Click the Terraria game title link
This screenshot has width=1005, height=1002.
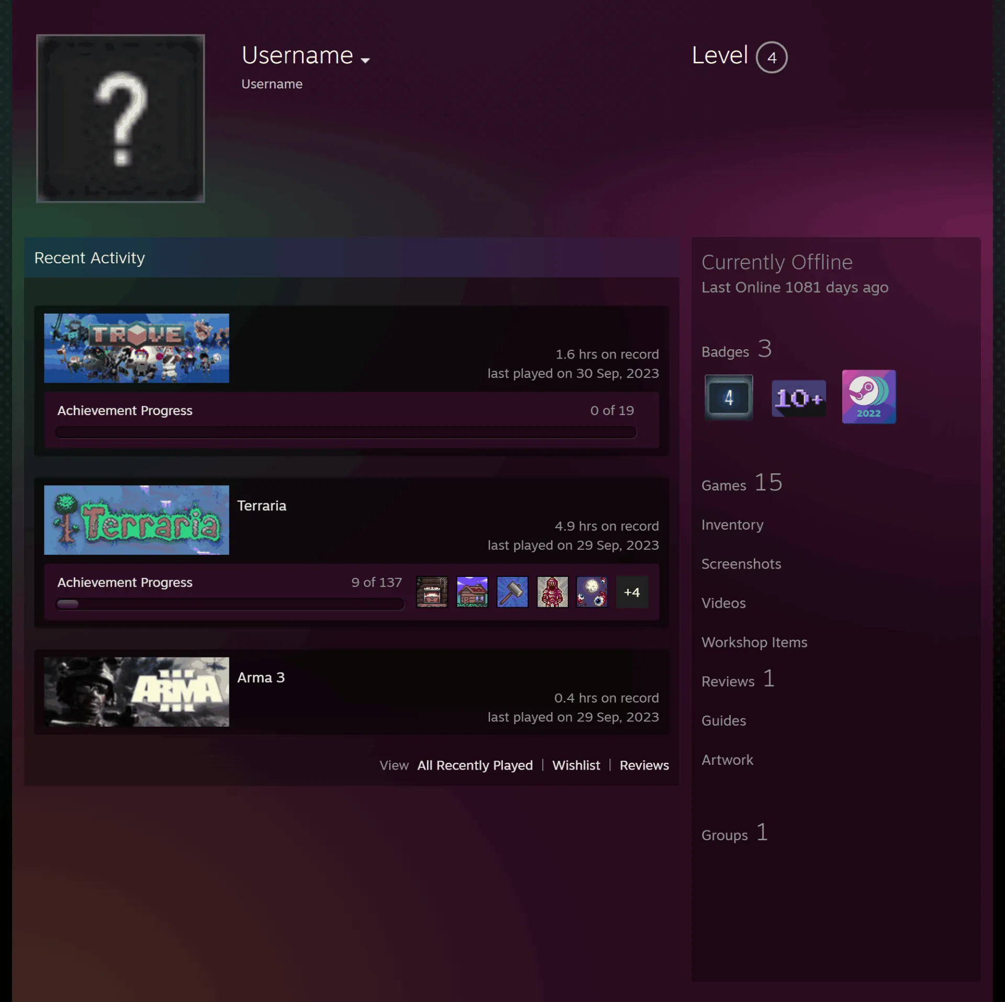tap(262, 506)
